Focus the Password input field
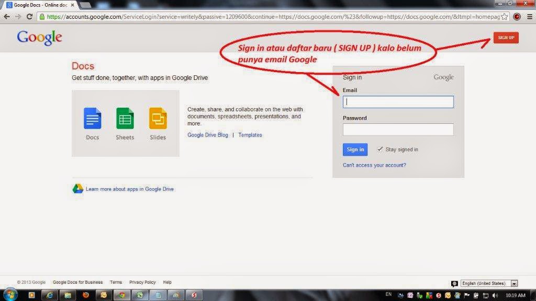Image resolution: width=536 pixels, height=301 pixels. tap(398, 130)
